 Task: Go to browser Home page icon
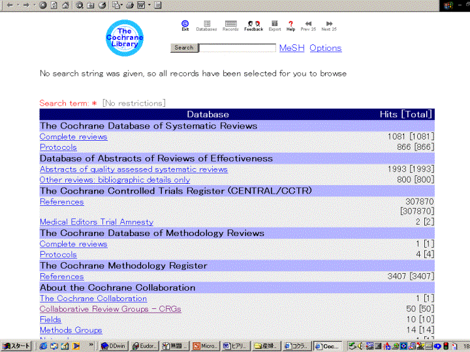[65, 5]
